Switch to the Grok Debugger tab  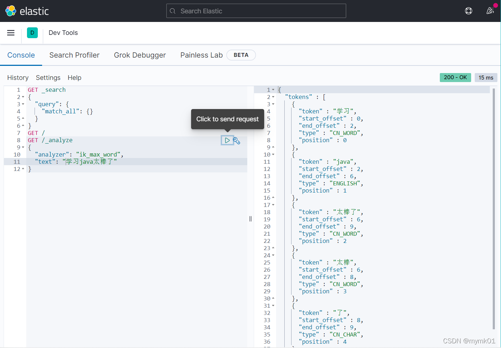tap(140, 55)
